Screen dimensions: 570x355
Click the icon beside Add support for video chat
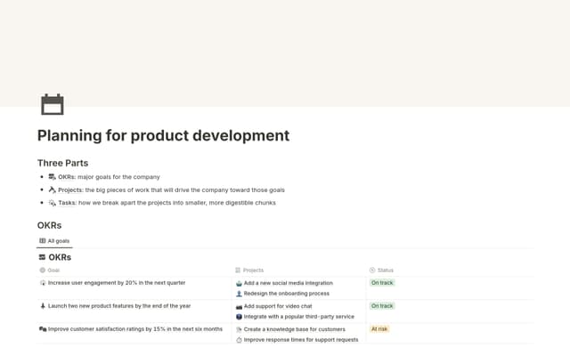pos(239,306)
